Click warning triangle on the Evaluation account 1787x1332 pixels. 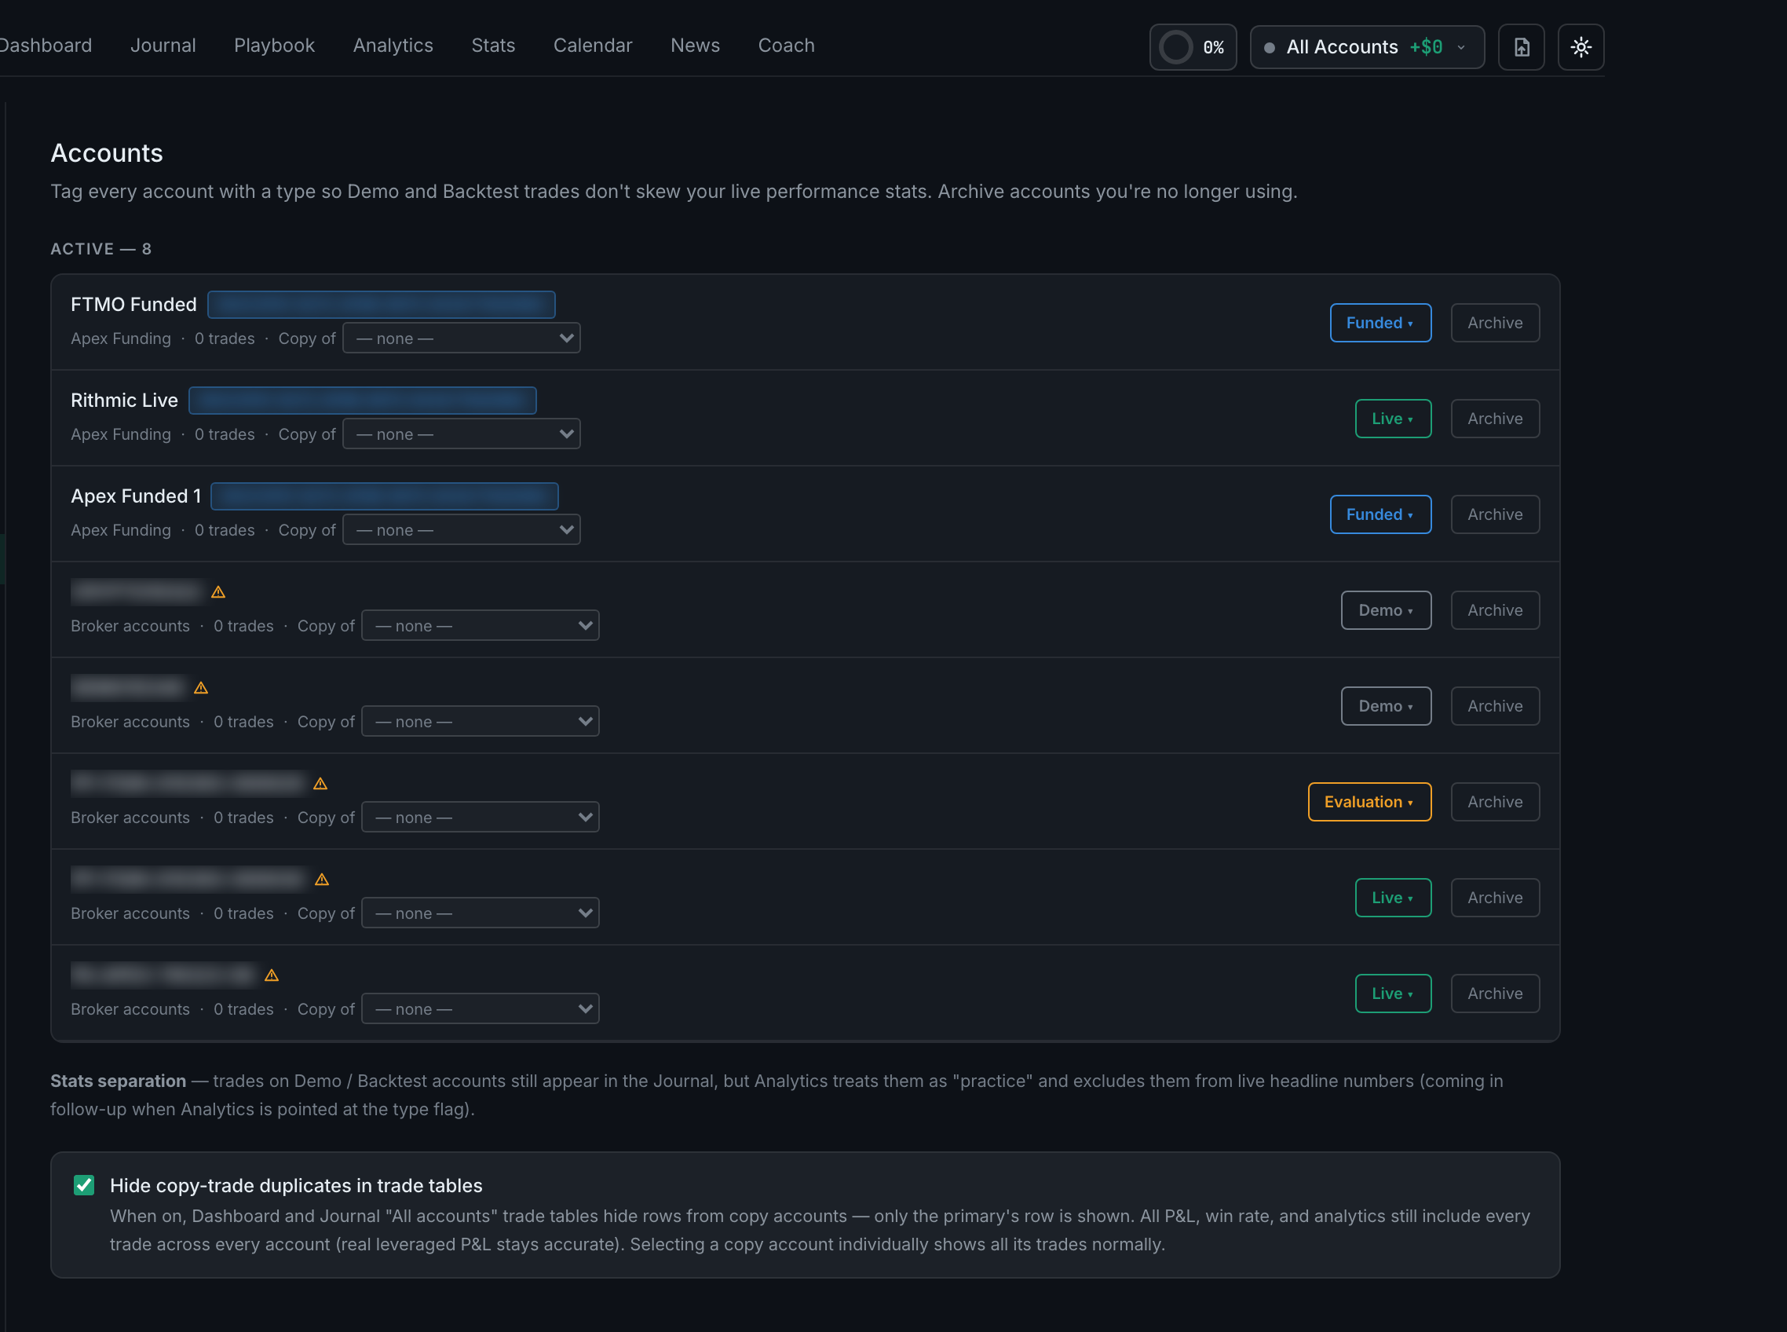320,784
